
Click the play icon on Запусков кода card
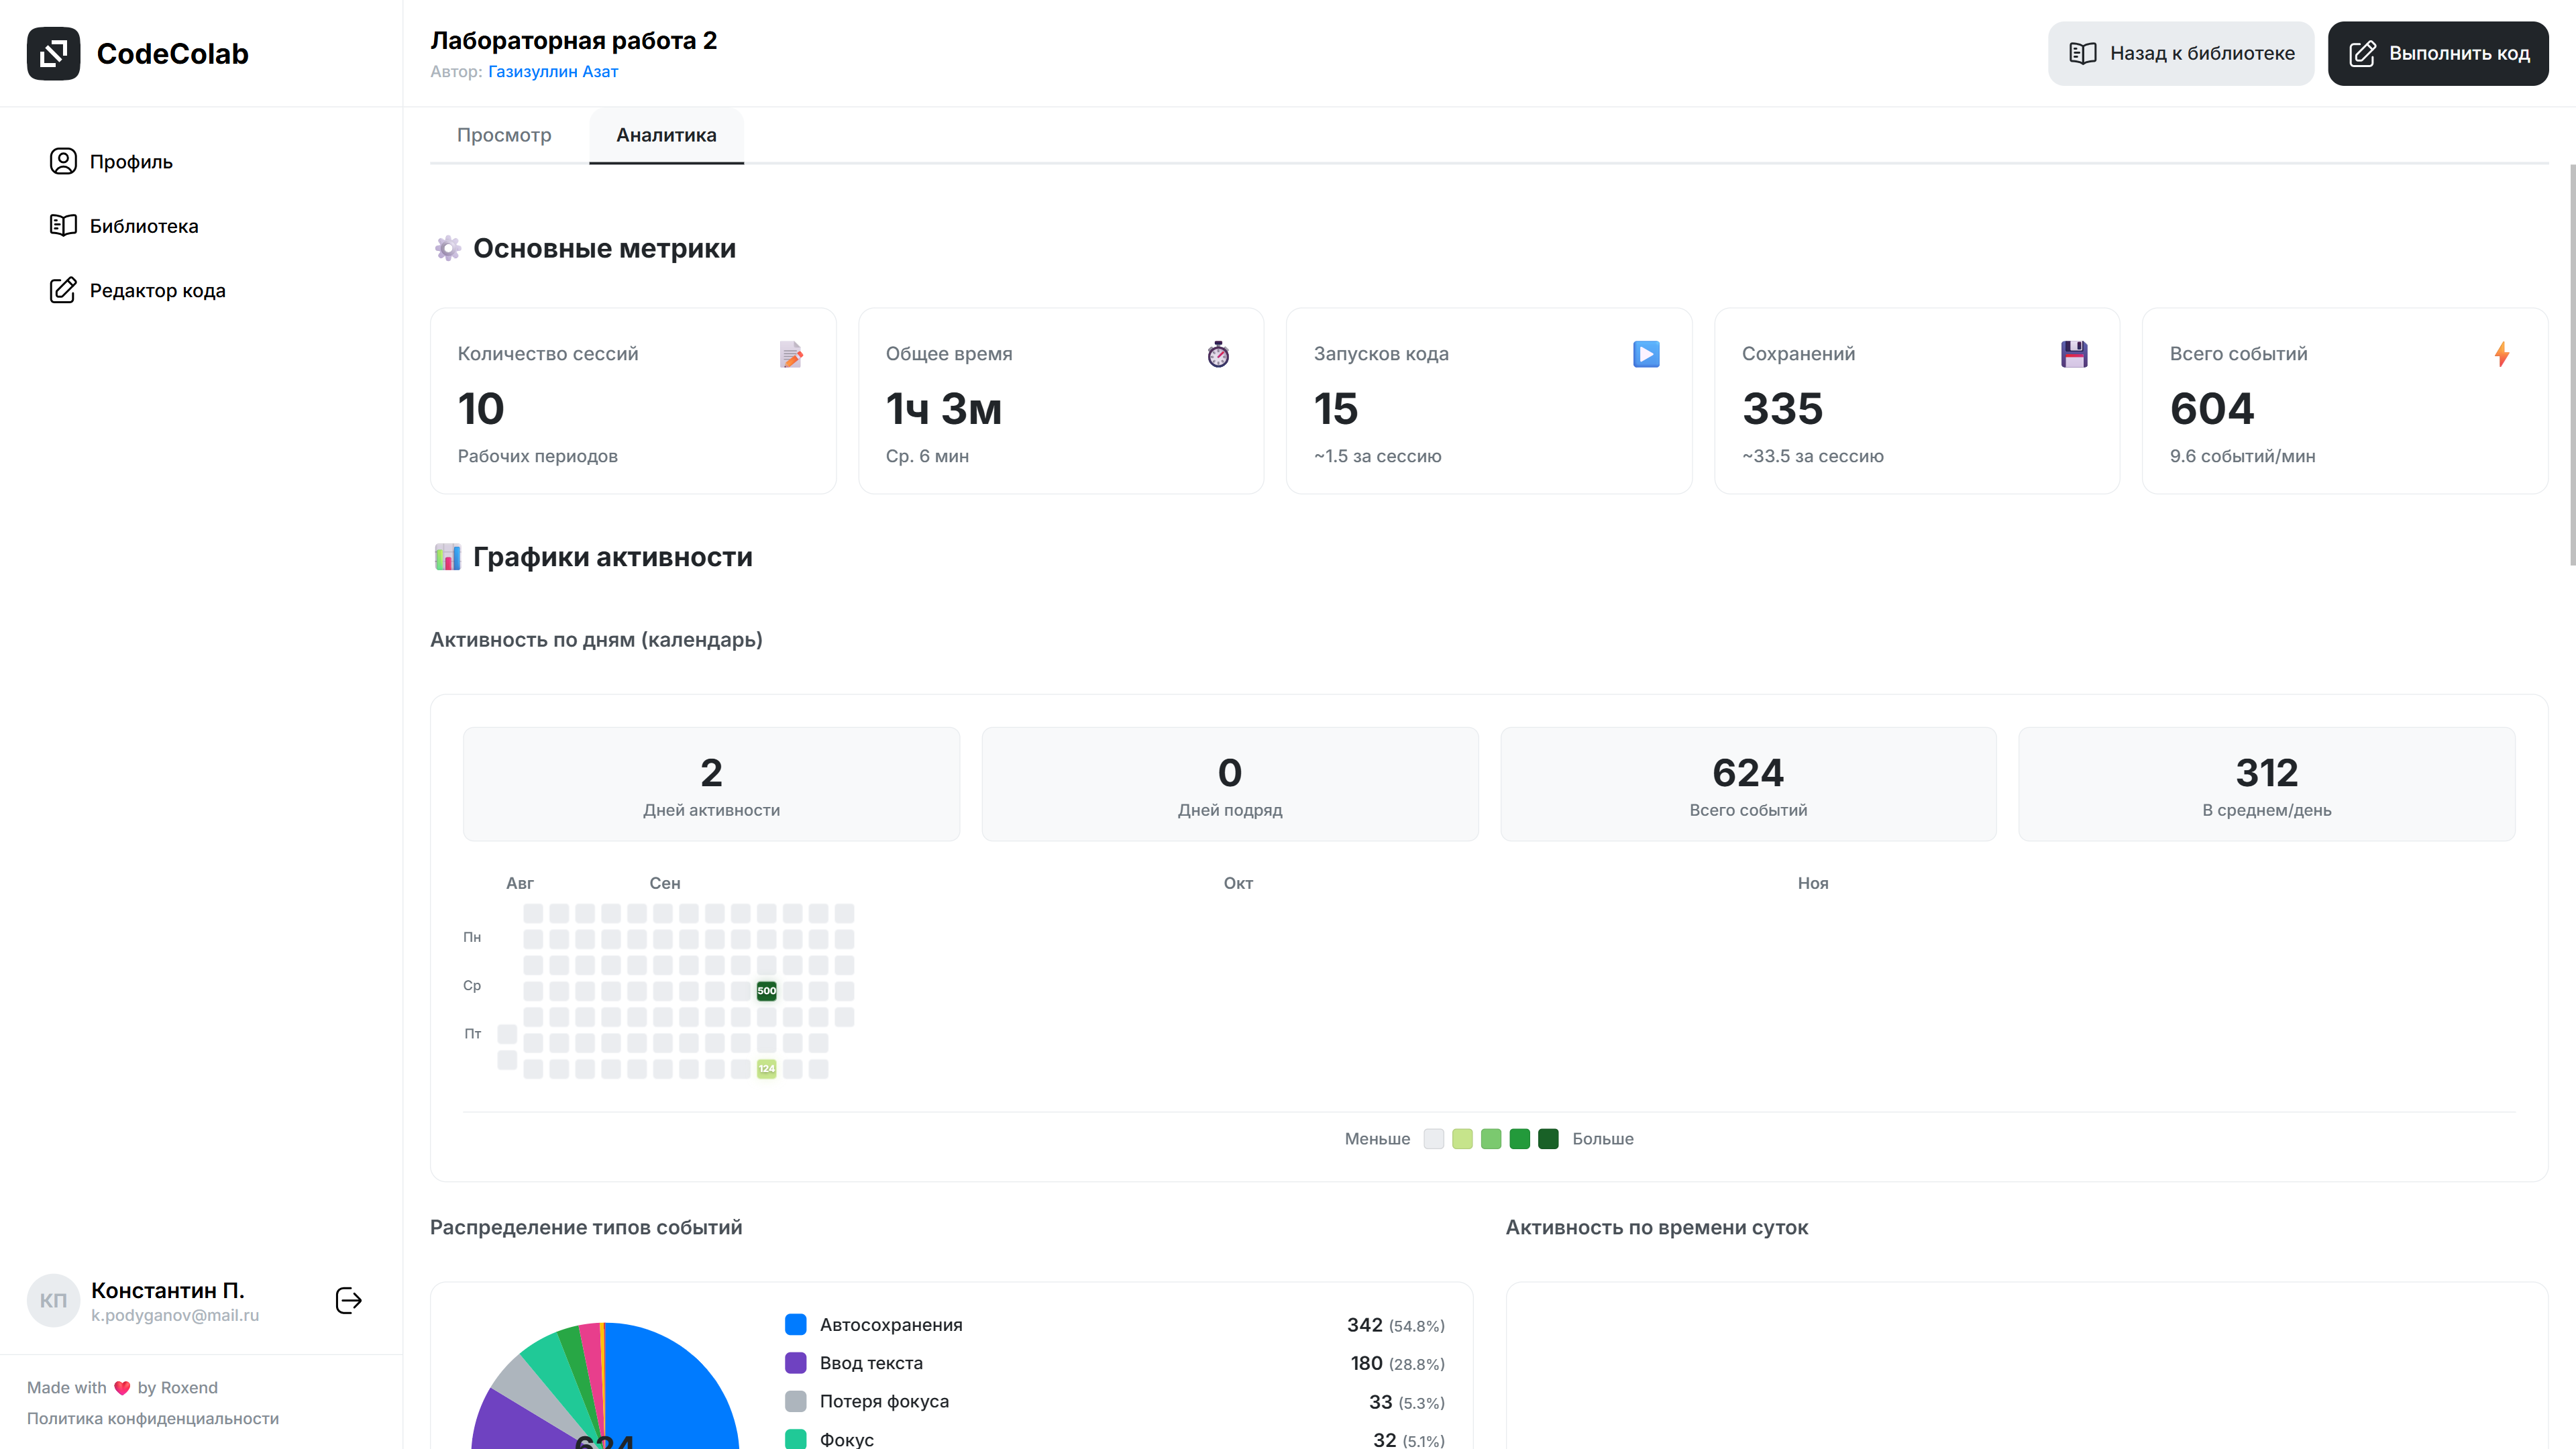coord(1646,354)
